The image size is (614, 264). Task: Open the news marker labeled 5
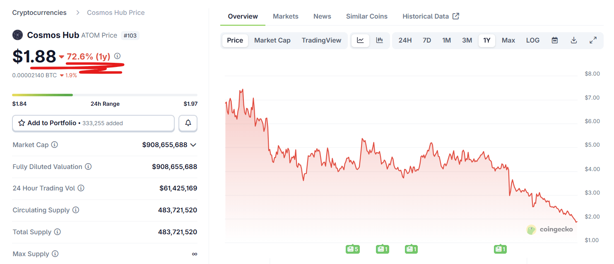tap(353, 249)
